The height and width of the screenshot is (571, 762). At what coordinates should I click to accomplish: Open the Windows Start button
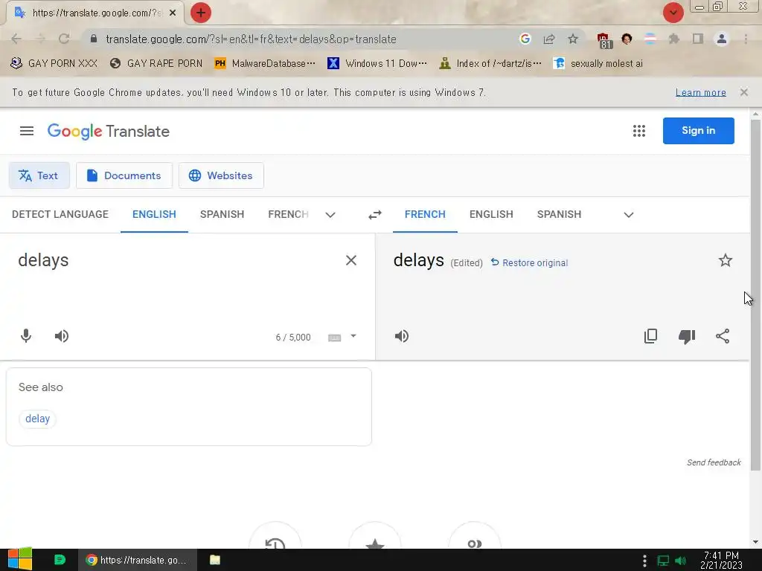tap(20, 559)
